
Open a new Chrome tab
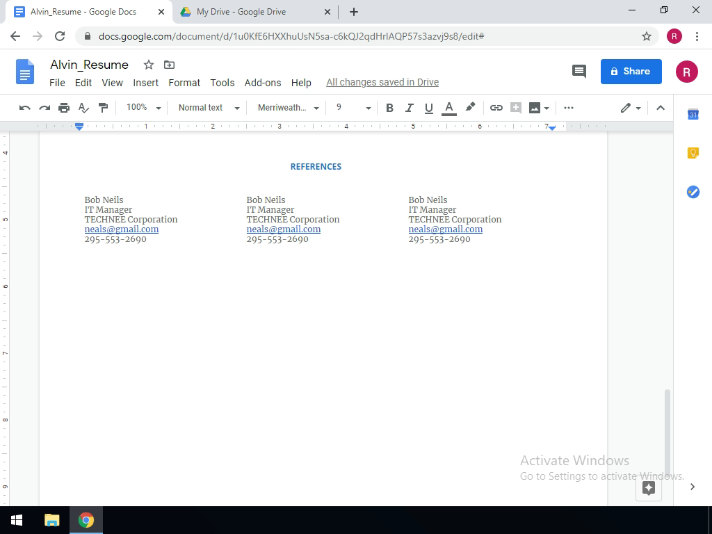click(x=354, y=13)
